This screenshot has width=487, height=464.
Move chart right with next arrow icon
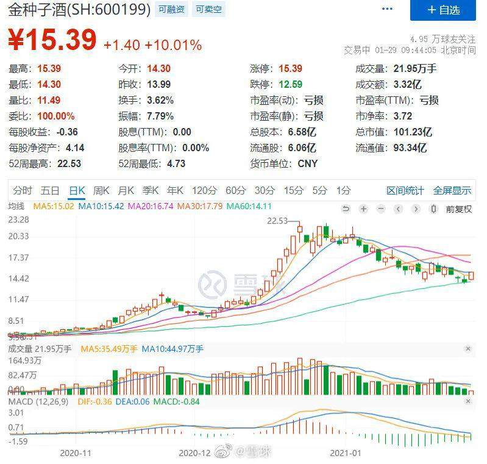click(x=416, y=209)
